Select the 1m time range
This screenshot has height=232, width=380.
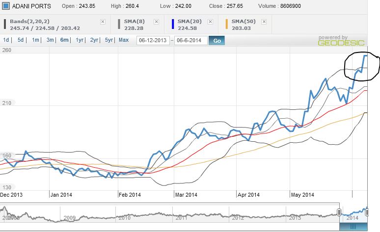tap(35, 40)
